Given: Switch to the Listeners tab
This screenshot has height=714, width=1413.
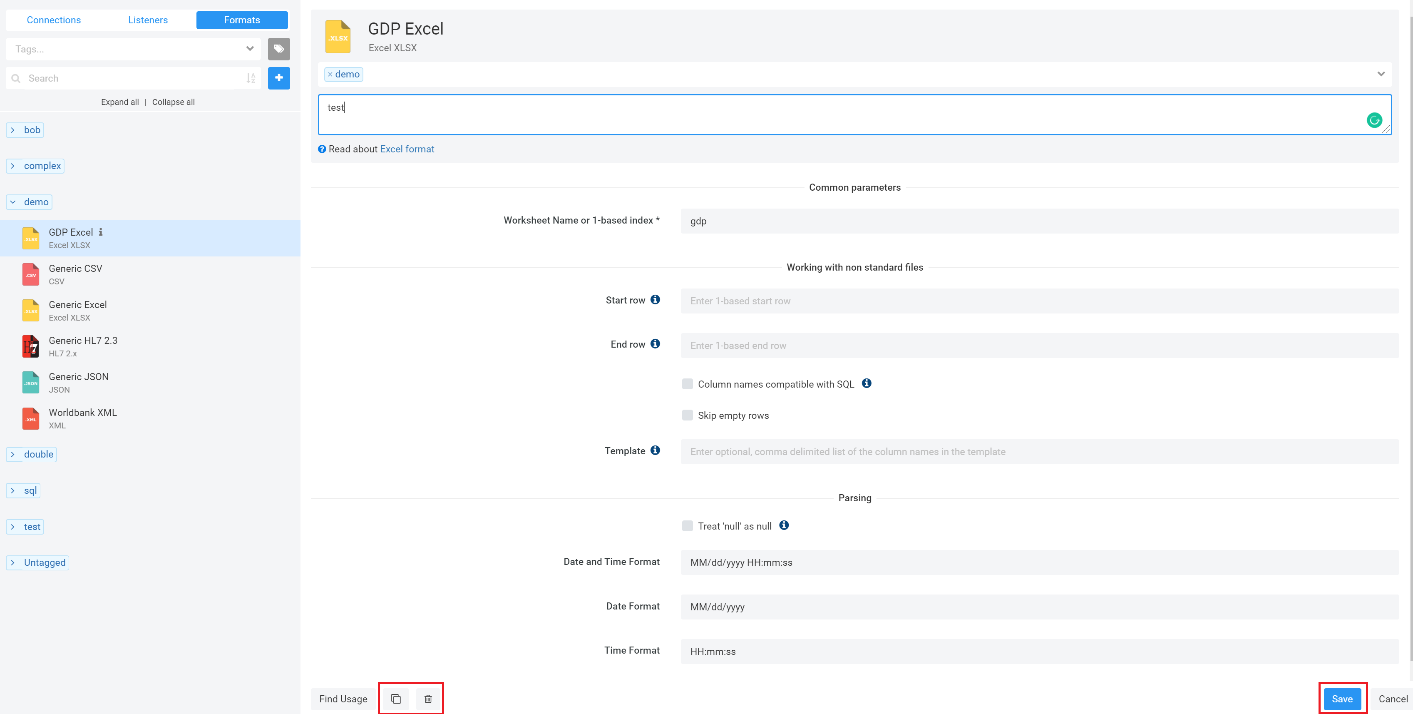Looking at the screenshot, I should point(148,20).
